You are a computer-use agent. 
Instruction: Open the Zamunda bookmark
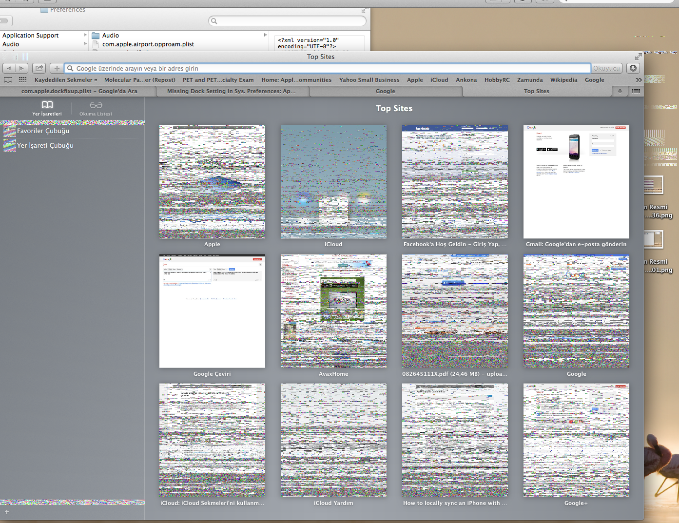pyautogui.click(x=530, y=80)
